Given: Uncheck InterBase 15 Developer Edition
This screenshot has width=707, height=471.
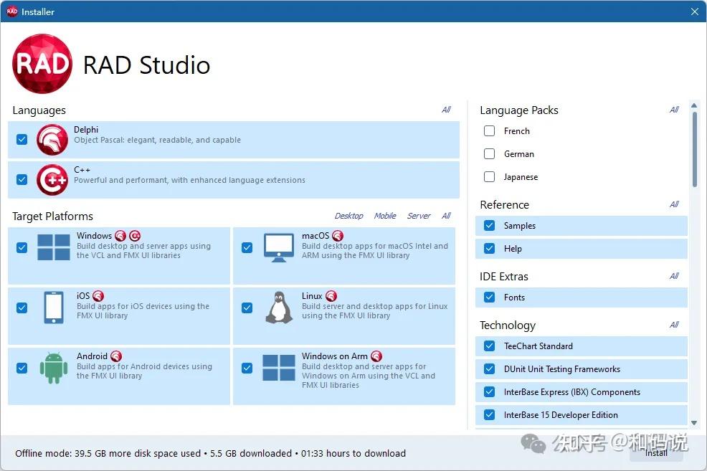Looking at the screenshot, I should (489, 414).
